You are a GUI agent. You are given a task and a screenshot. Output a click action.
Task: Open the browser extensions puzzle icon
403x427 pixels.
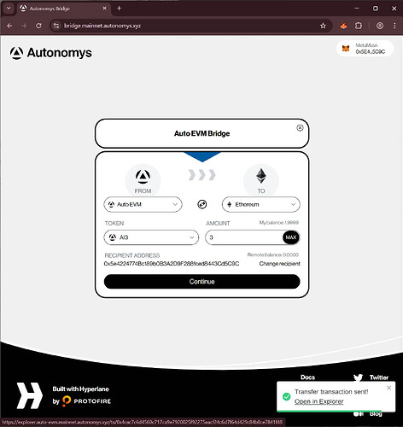pos(359,26)
